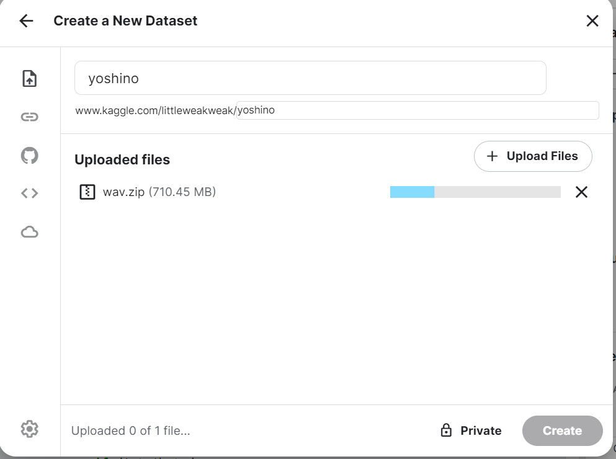Image resolution: width=616 pixels, height=459 pixels.
Task: Click the wav.zip file name
Action: click(123, 192)
